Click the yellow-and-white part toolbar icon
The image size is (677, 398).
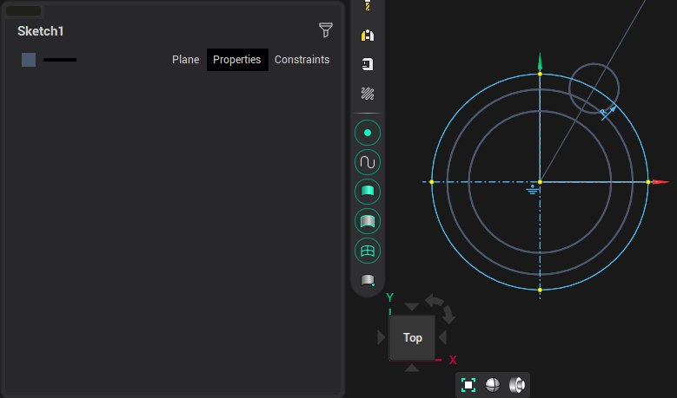[368, 35]
